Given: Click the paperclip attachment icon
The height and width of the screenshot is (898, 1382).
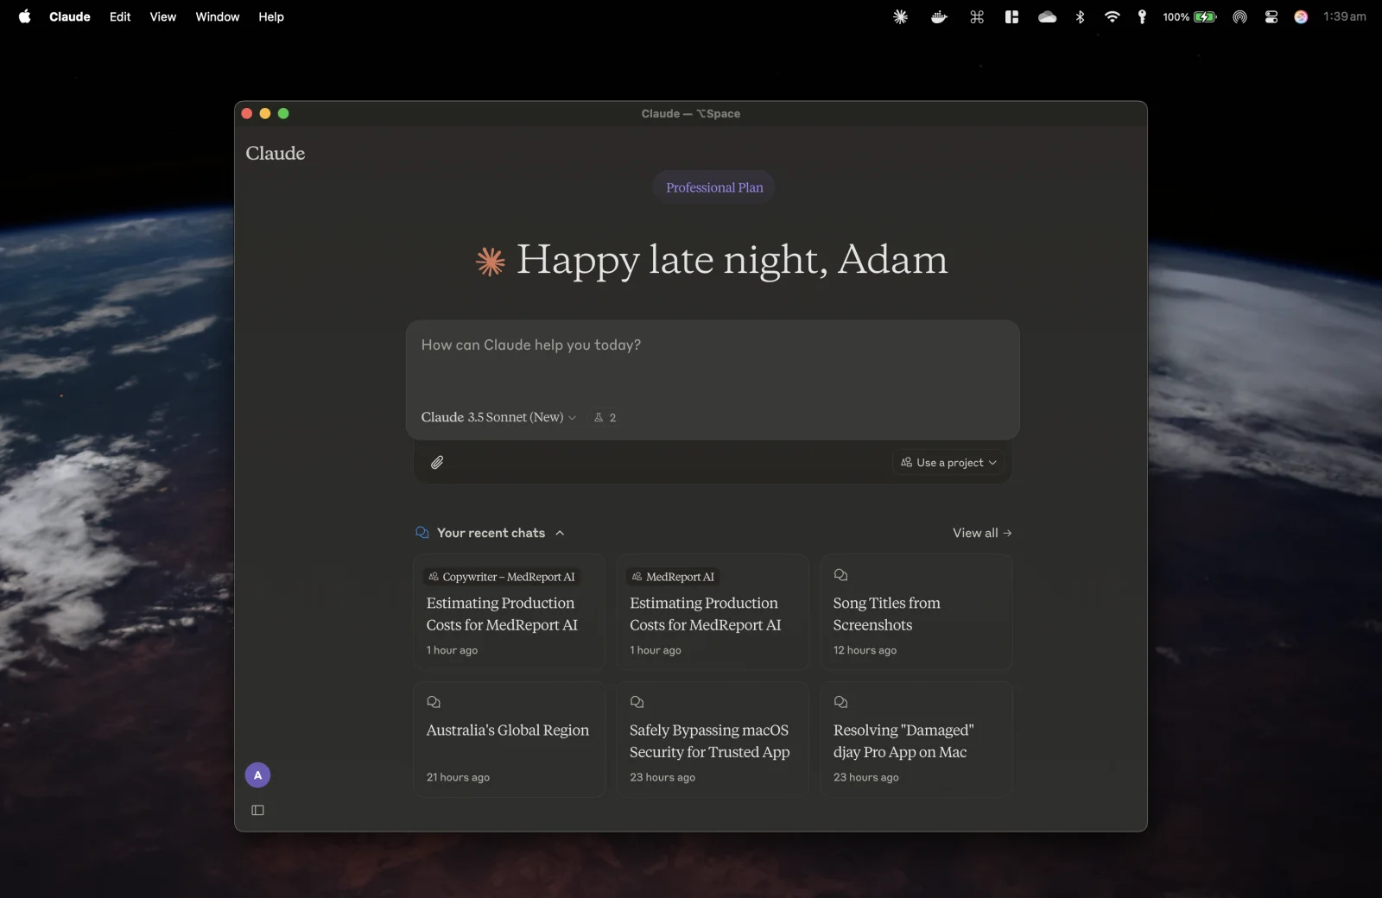Looking at the screenshot, I should [437, 463].
